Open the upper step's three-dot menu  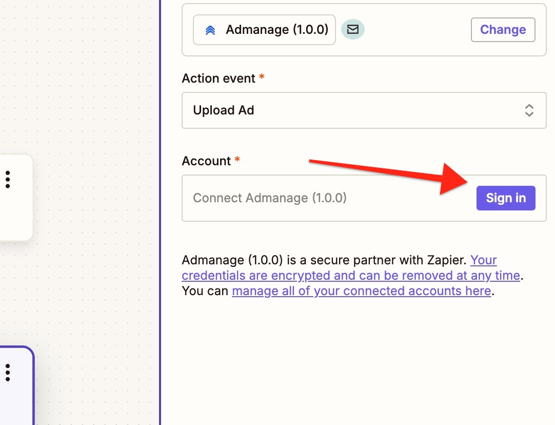8,180
